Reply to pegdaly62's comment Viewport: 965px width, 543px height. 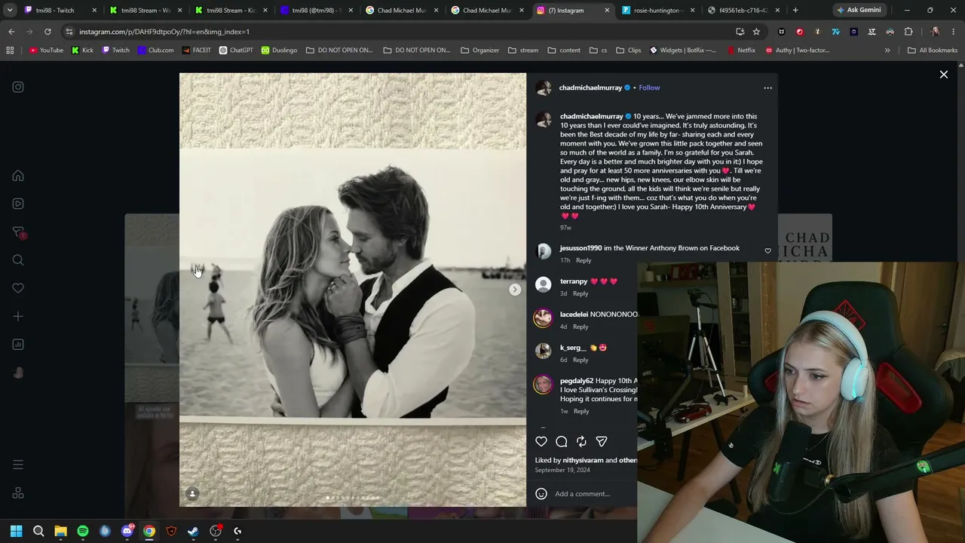pos(581,411)
